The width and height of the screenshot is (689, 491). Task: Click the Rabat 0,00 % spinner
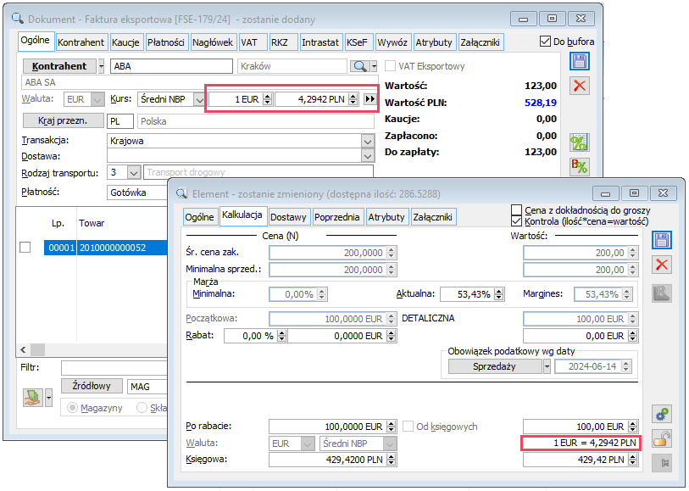pyautogui.click(x=282, y=336)
